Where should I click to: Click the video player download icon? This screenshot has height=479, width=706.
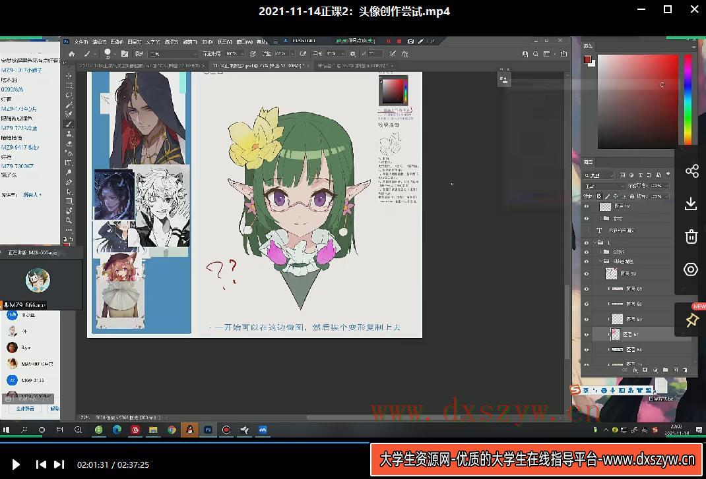691,204
